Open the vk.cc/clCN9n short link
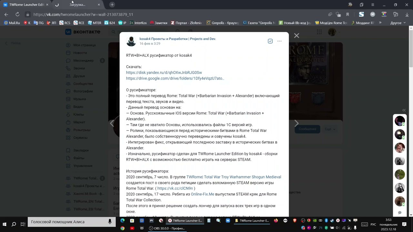Image resolution: width=413 pixels, height=232 pixels. pos(175,188)
